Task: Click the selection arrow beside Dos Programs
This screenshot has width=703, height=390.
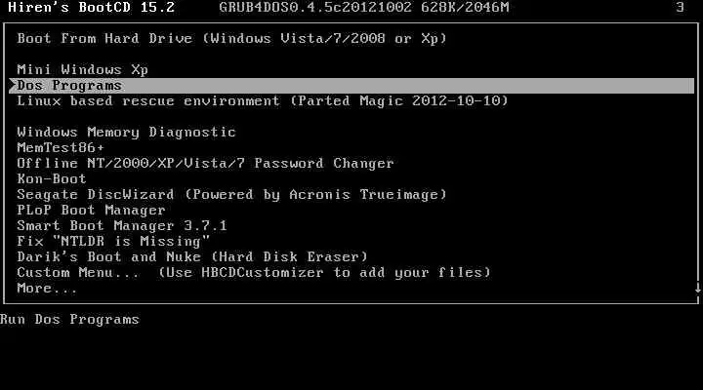Action: tap(13, 86)
